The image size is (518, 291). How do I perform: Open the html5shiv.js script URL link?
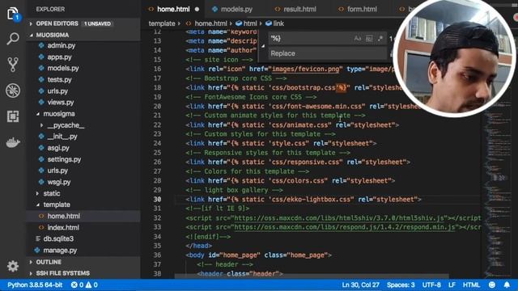339,218
